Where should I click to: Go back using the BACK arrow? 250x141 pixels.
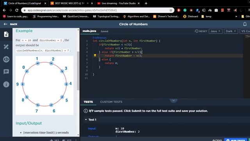(x=11, y=24)
